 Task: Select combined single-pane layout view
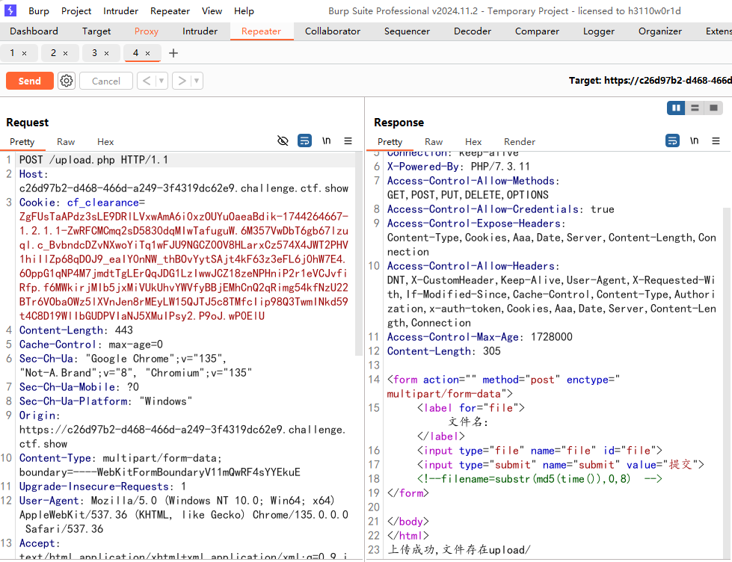click(713, 108)
